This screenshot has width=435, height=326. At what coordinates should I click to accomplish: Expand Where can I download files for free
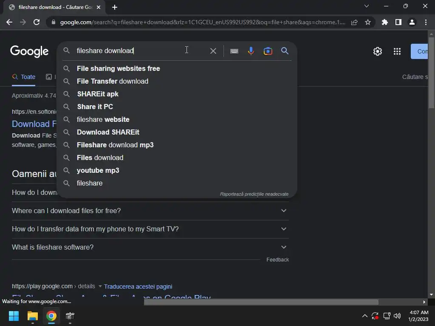[150, 211]
